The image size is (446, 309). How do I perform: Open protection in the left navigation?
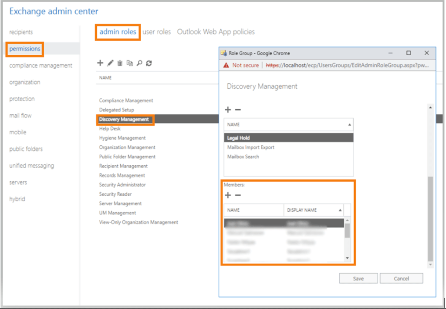22,99
